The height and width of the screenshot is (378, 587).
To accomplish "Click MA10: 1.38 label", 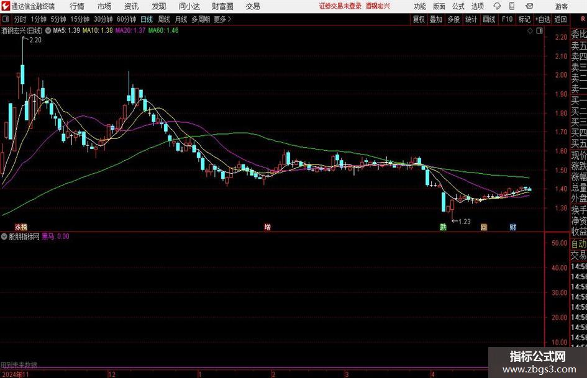I will tap(98, 30).
